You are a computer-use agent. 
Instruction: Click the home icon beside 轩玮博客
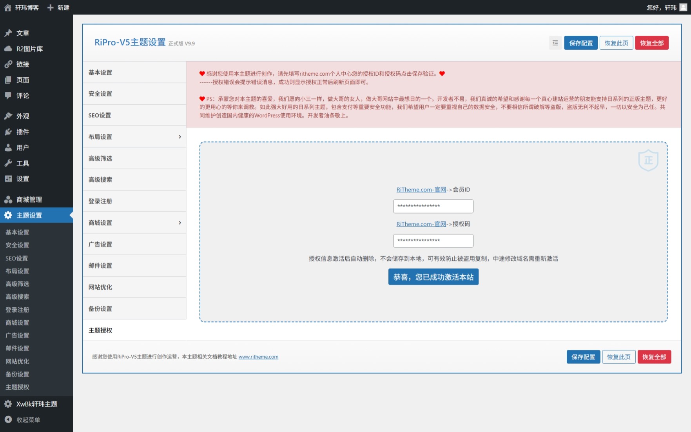tap(8, 7)
